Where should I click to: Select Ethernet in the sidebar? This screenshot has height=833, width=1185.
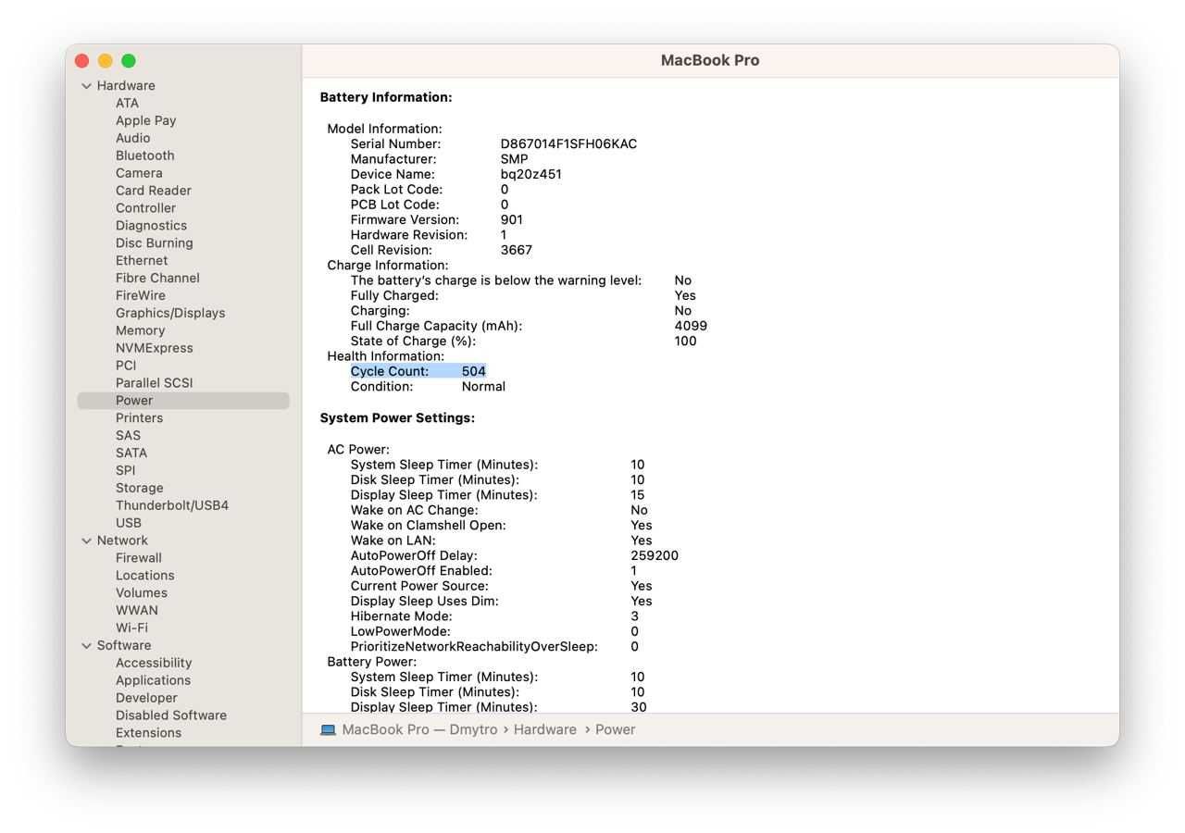(142, 261)
